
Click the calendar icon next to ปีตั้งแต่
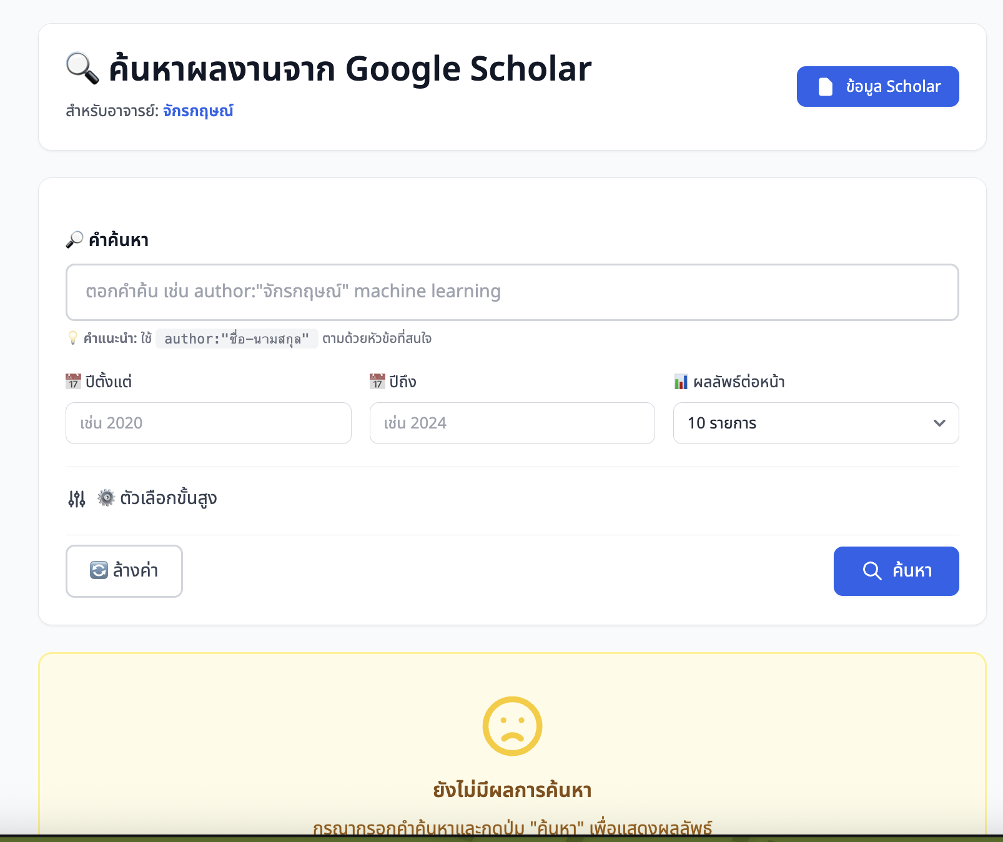point(73,380)
